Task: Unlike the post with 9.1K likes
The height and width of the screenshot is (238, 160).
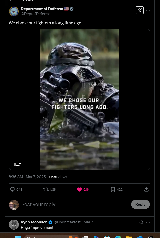Action: [79, 189]
